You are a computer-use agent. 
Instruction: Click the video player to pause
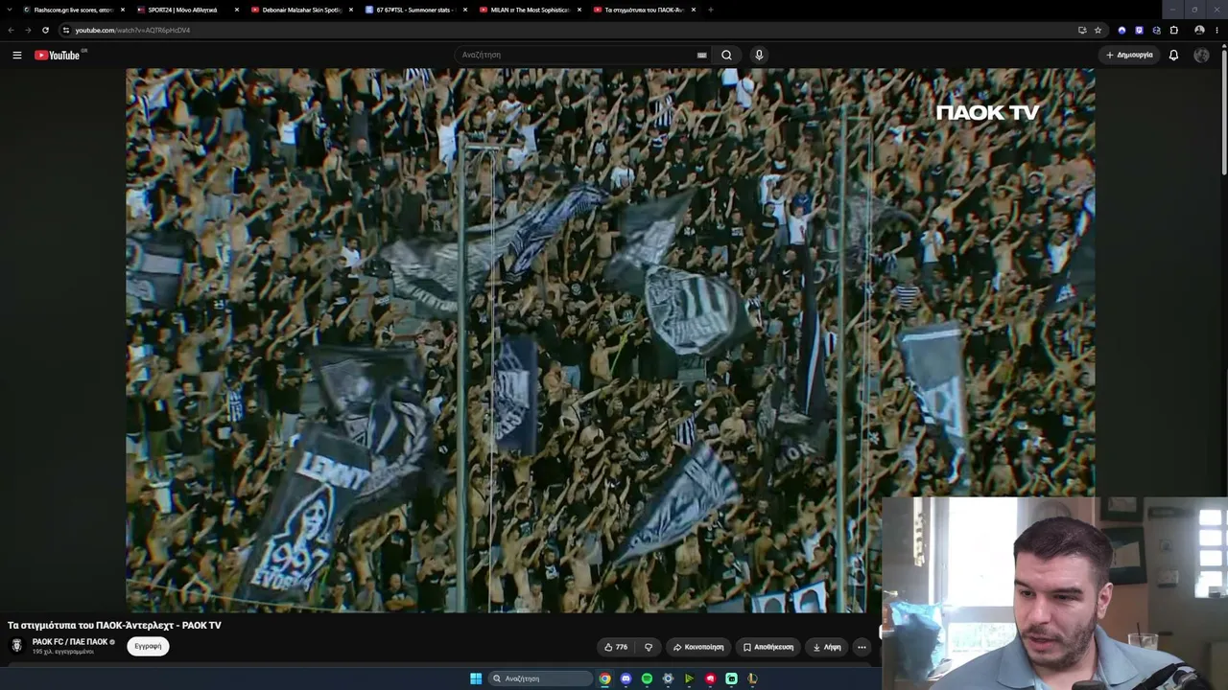point(610,340)
